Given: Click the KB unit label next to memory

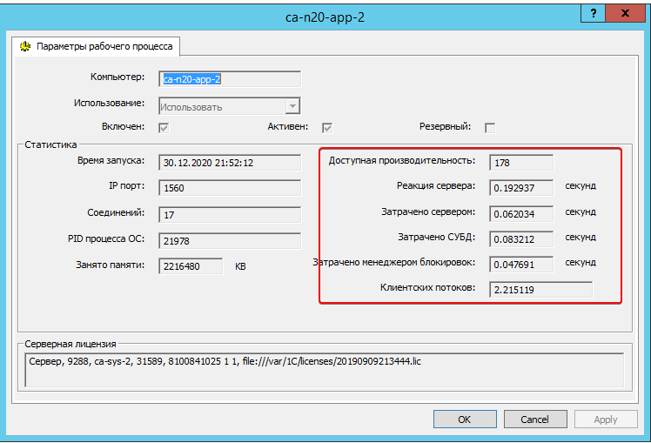Looking at the screenshot, I should pyautogui.click(x=240, y=266).
